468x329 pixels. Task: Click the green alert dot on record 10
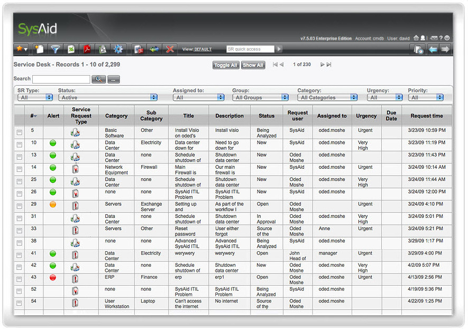[53, 143]
